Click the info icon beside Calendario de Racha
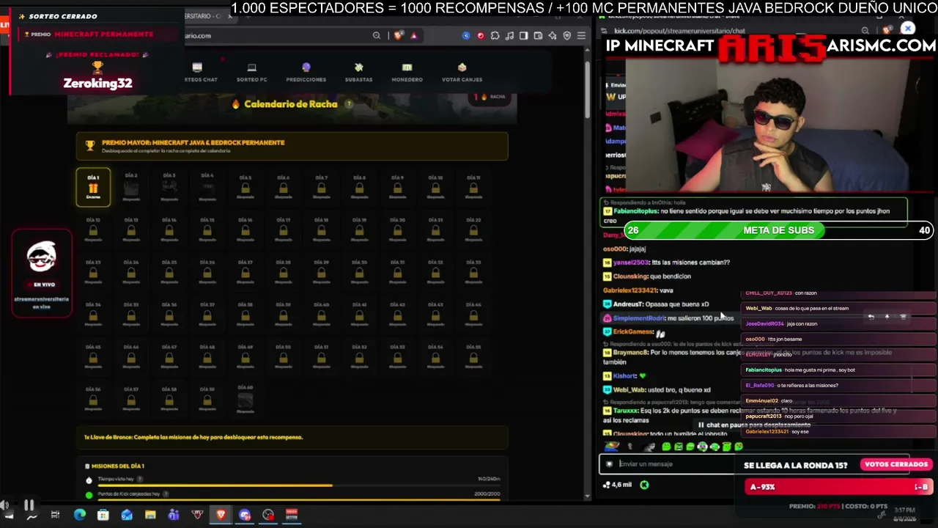 tap(349, 104)
